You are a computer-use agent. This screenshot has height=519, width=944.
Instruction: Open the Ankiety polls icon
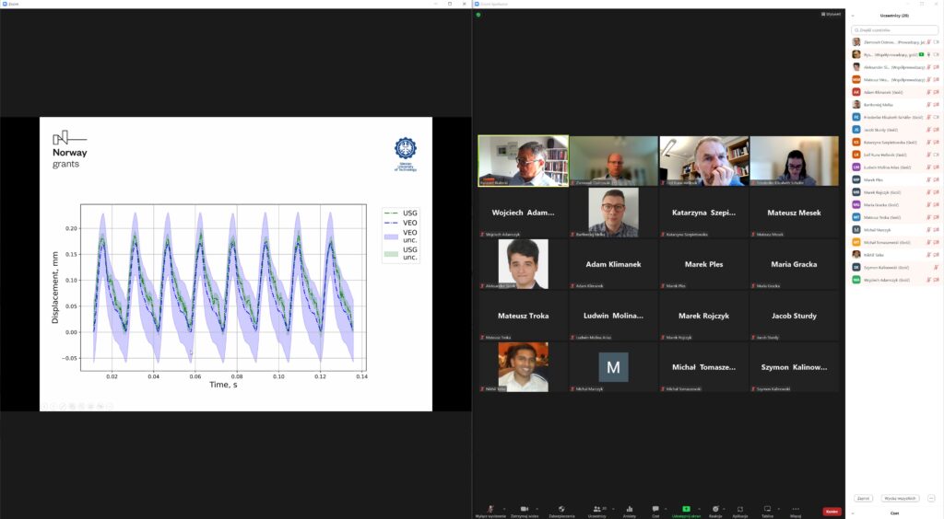630,508
